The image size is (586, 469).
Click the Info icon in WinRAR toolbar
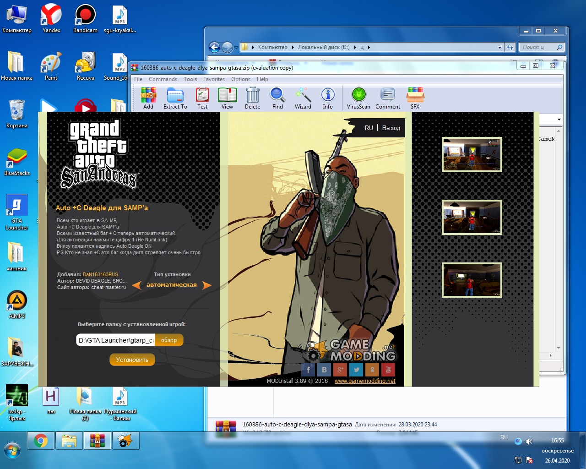tap(328, 98)
